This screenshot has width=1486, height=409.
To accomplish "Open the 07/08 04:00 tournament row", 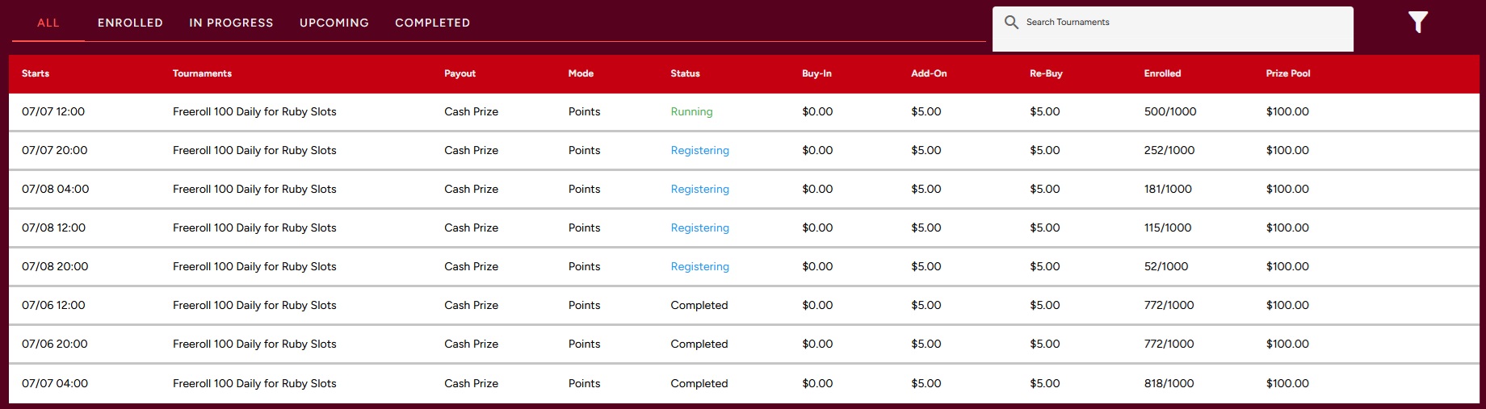I will click(744, 189).
